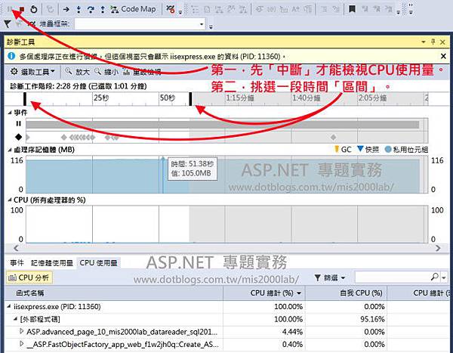Open the 堆疊框架 stack frame combo box
The width and height of the screenshot is (453, 353).
point(140,23)
